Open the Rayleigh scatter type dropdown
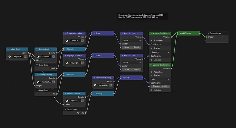The image size is (236, 128). [160, 52]
